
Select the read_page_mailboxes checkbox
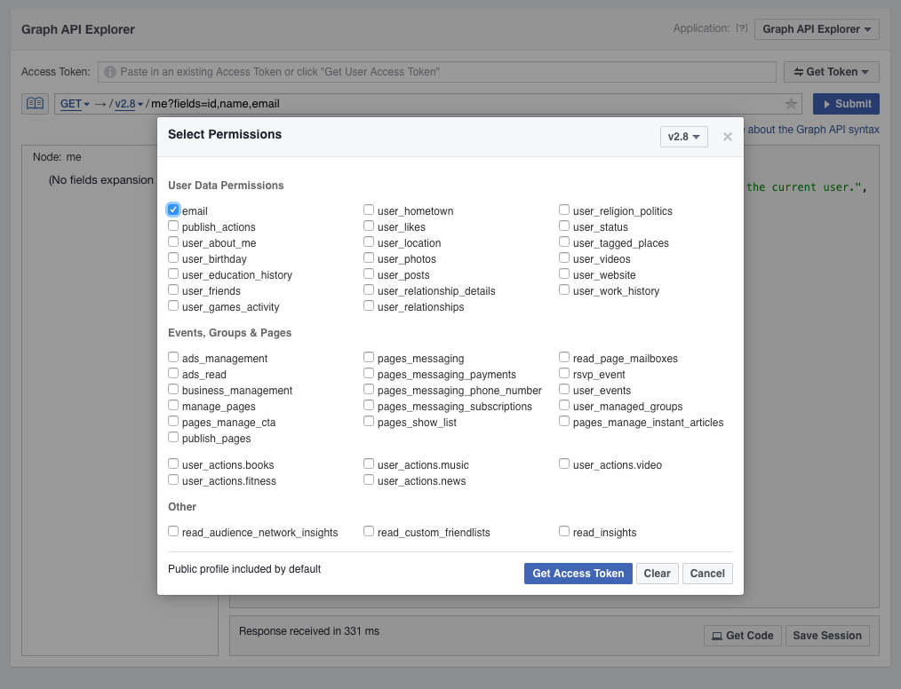[563, 357]
